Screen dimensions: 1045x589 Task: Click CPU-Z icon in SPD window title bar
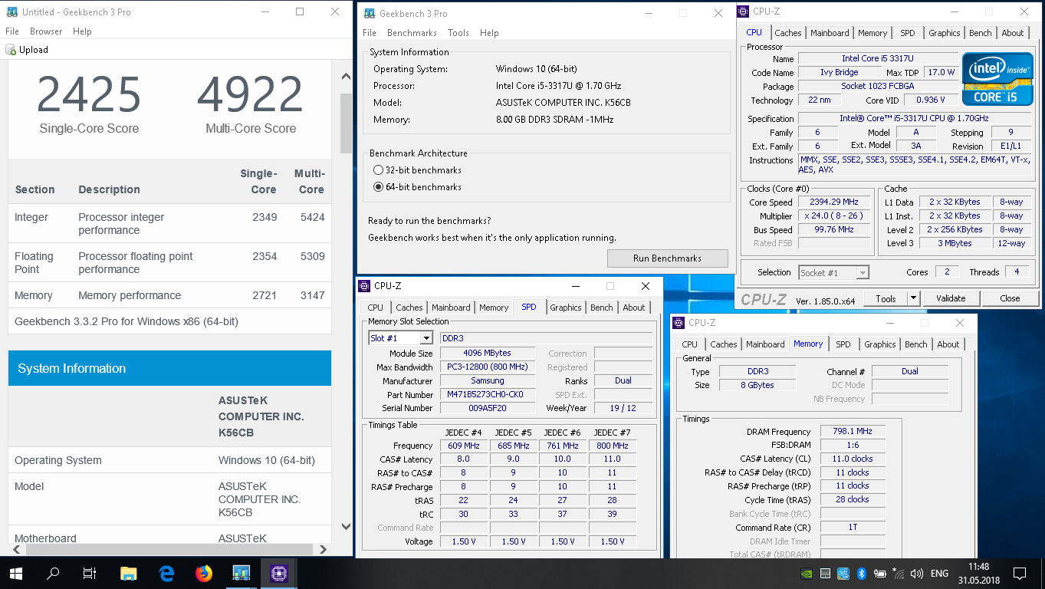(365, 286)
